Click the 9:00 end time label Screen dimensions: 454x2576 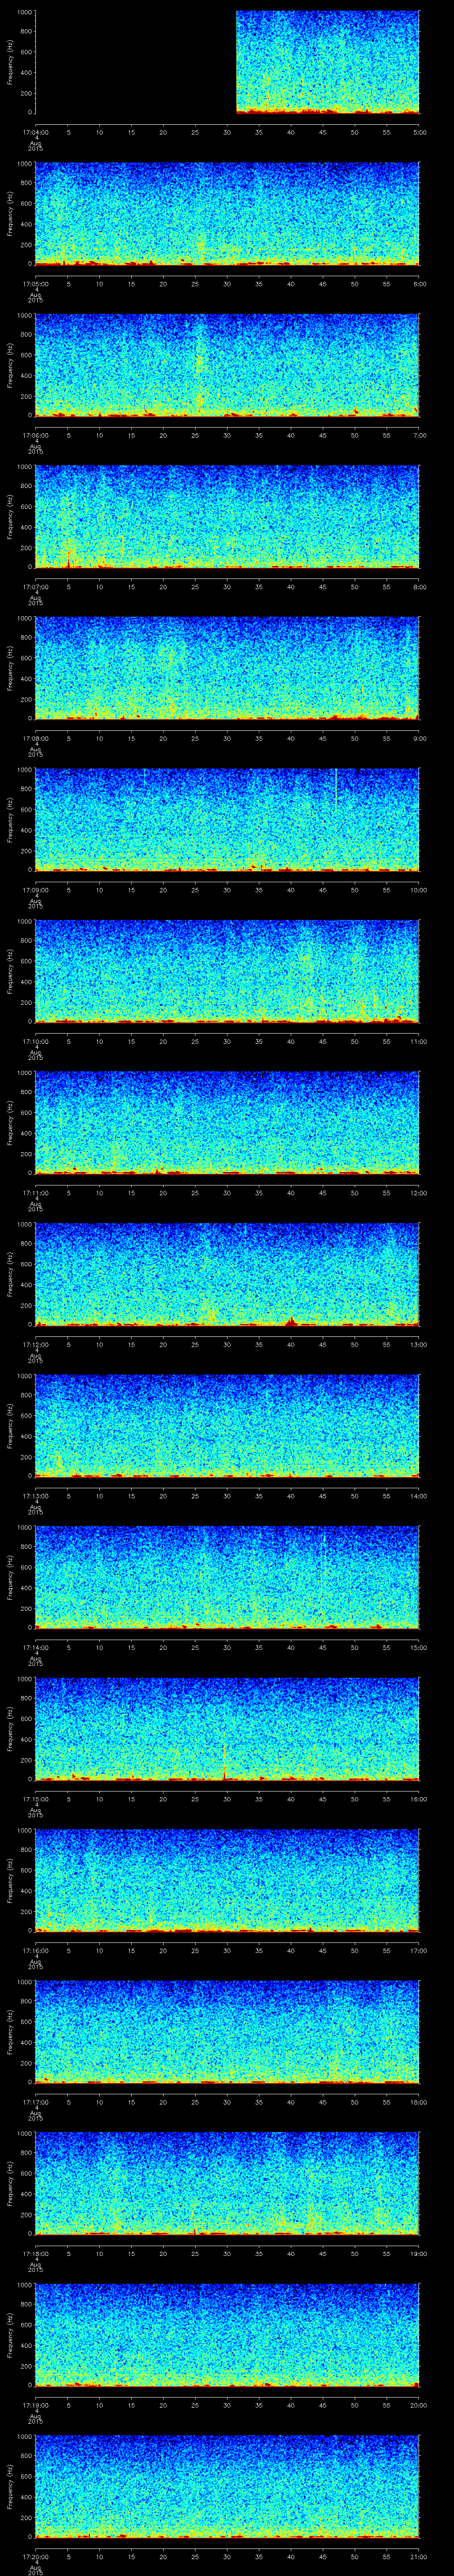point(419,738)
